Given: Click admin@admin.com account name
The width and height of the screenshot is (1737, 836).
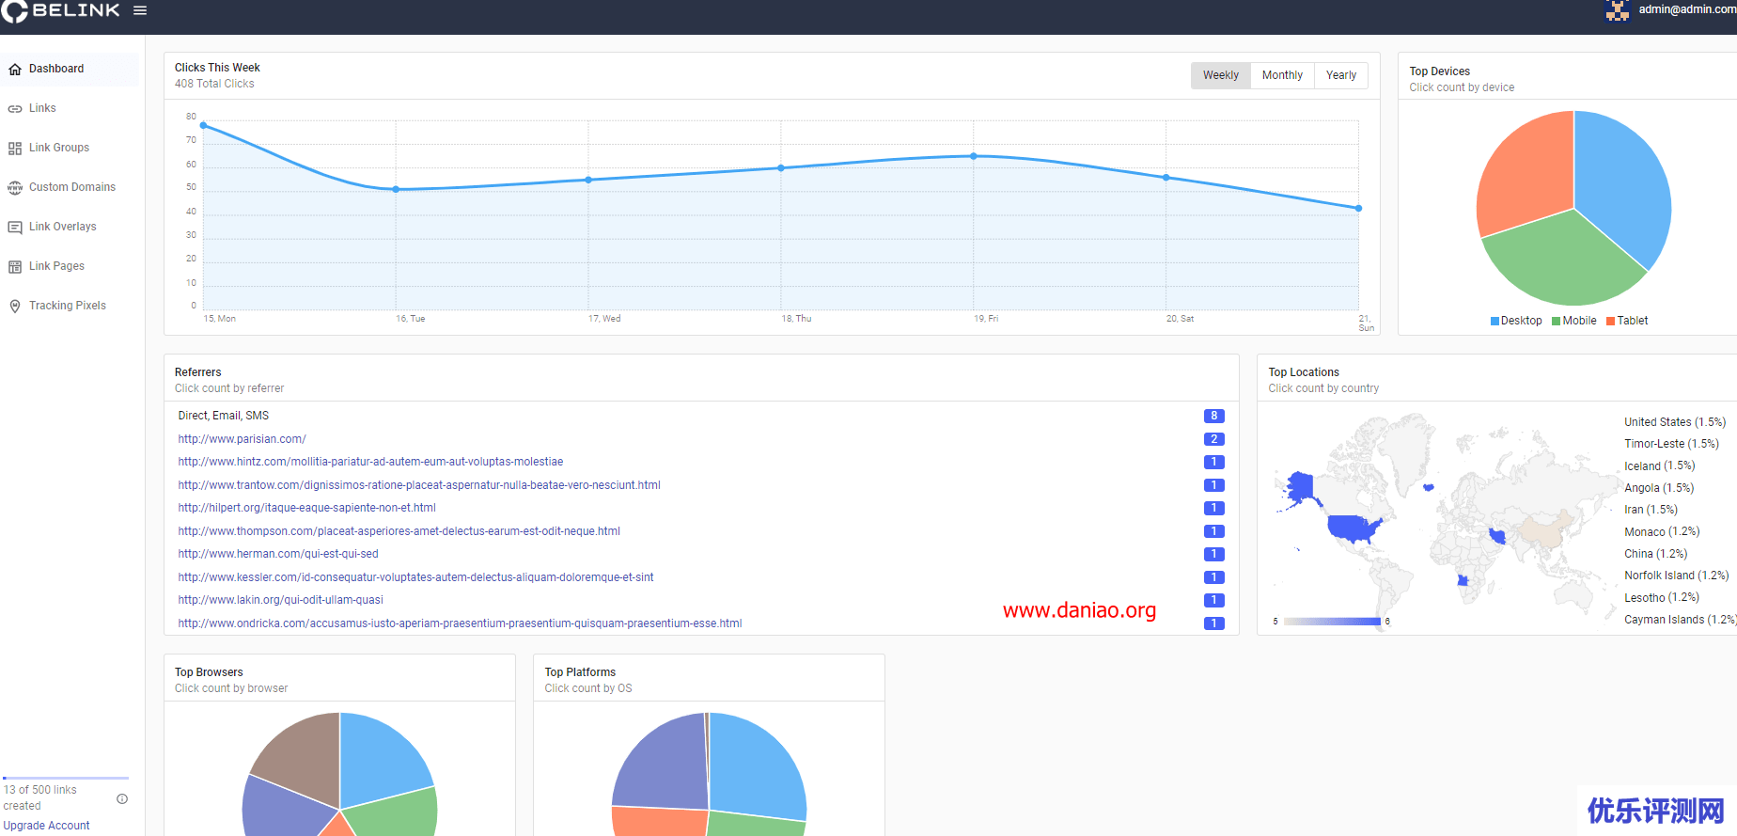Looking at the screenshot, I should [1687, 9].
